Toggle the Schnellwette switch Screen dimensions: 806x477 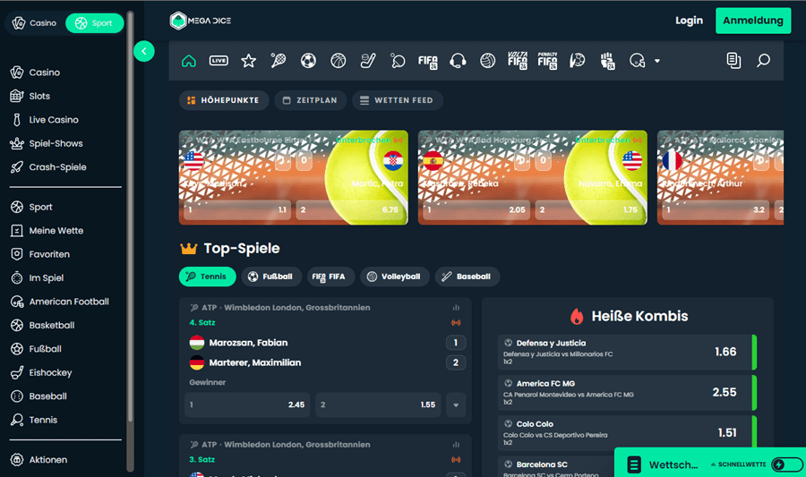click(x=786, y=464)
